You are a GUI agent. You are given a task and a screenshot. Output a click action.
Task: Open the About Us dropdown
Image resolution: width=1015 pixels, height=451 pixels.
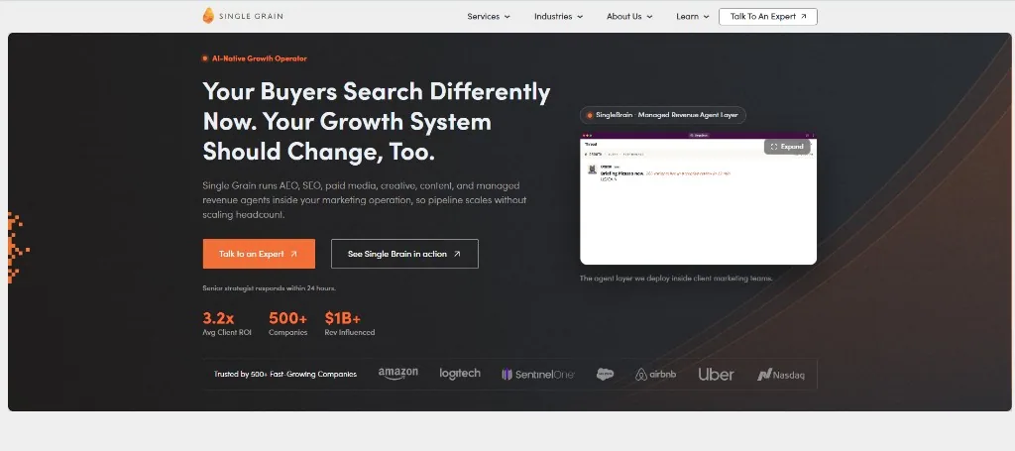pos(629,17)
